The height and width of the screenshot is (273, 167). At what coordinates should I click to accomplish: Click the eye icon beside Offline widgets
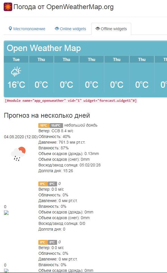98,28
